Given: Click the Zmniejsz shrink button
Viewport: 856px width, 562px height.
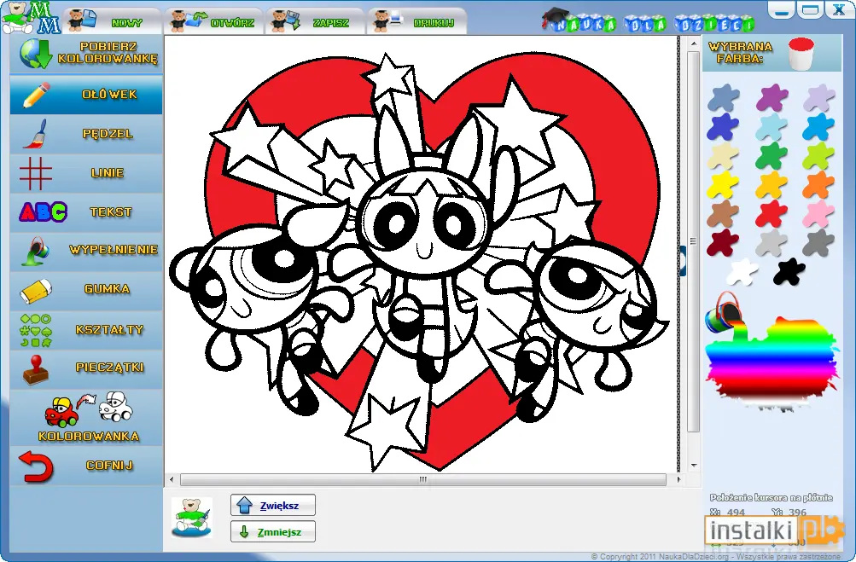Looking at the screenshot, I should coord(273,531).
